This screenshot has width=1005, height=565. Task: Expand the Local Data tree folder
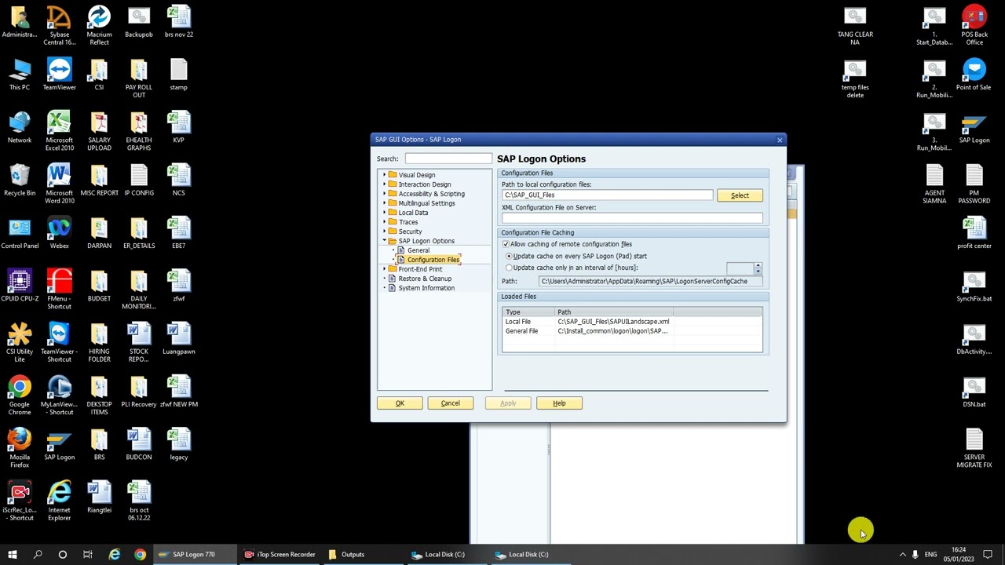pos(385,213)
